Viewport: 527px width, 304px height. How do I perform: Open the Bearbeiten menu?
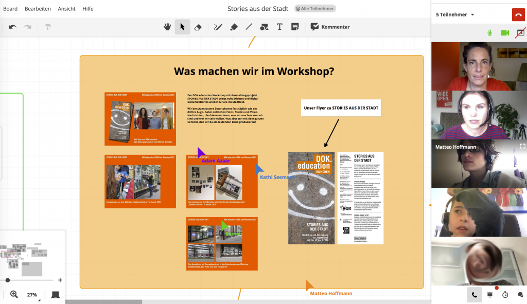click(38, 9)
